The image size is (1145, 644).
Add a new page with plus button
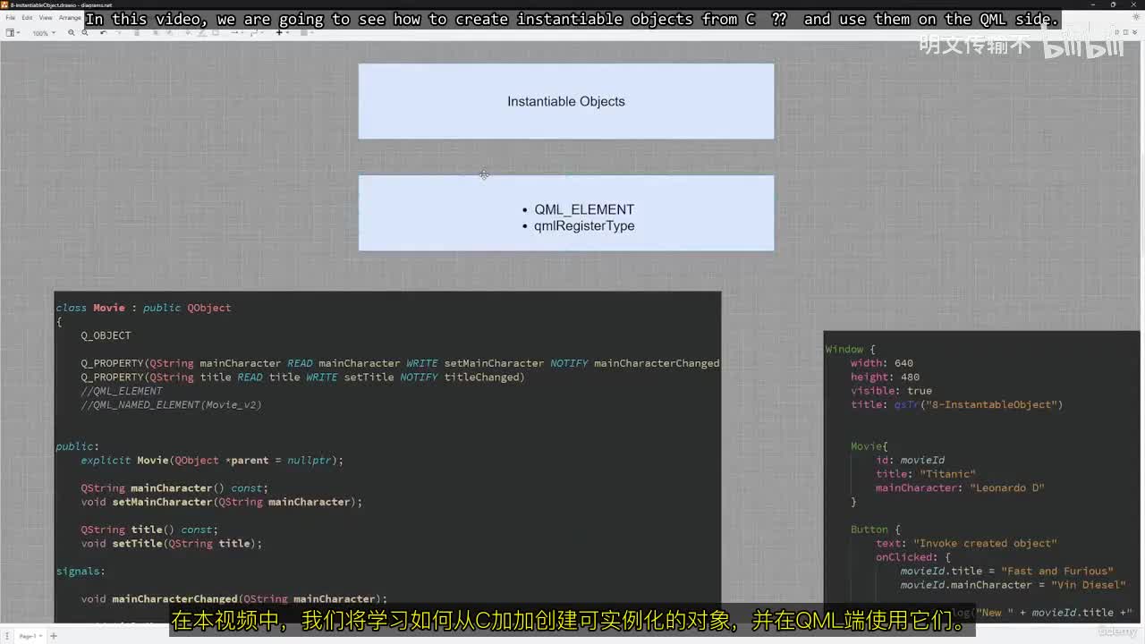pos(53,636)
